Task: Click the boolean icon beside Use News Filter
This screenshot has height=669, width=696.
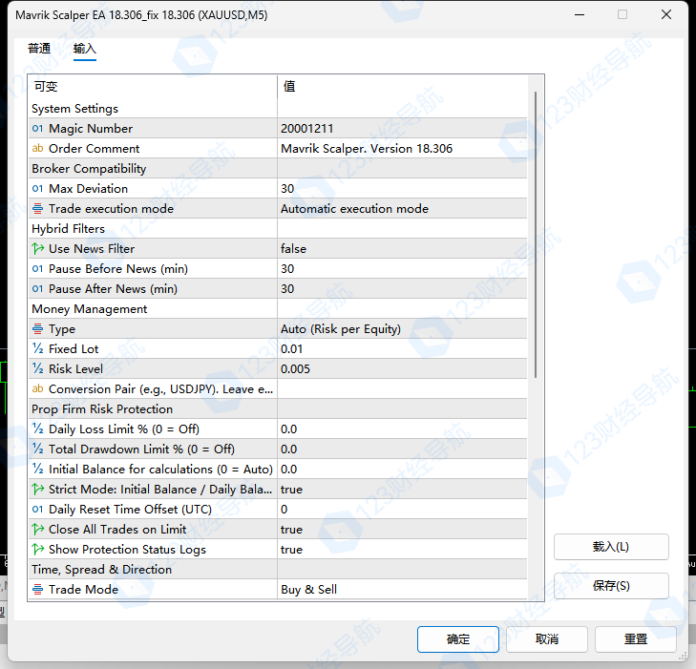Action: coord(38,249)
